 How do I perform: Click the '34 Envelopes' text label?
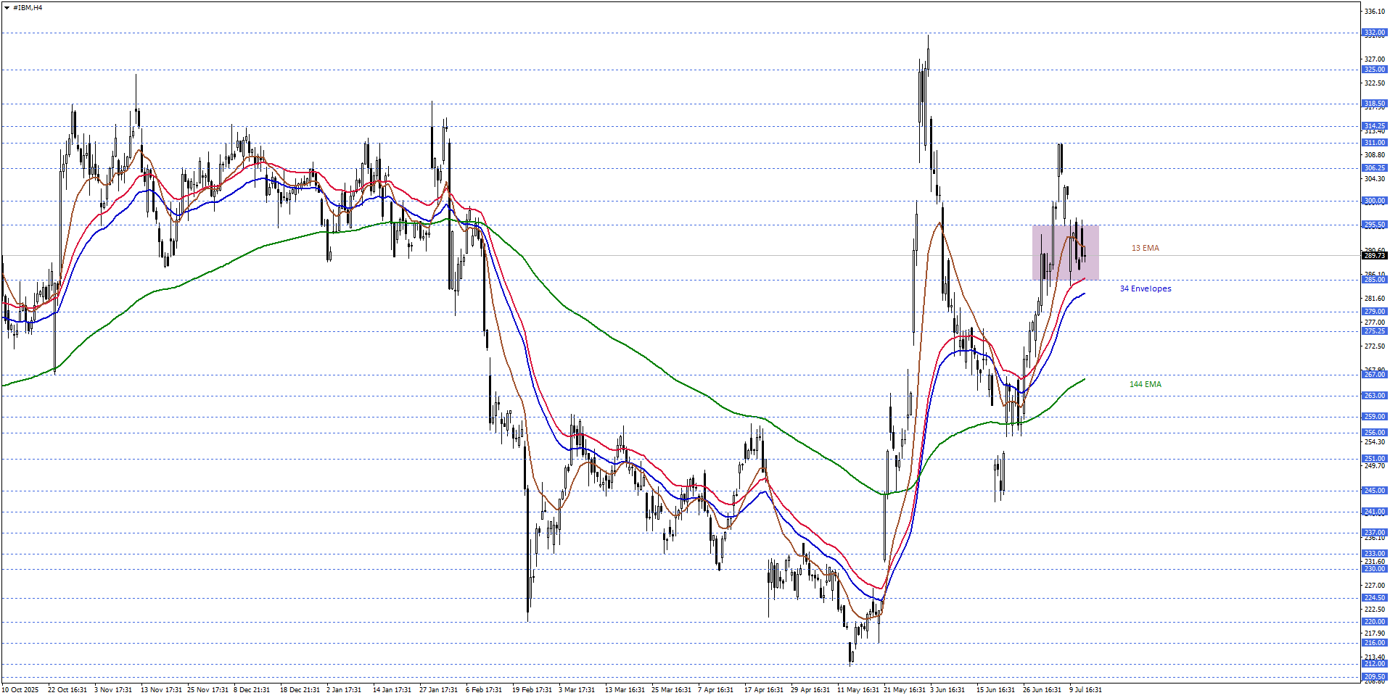click(x=1145, y=288)
